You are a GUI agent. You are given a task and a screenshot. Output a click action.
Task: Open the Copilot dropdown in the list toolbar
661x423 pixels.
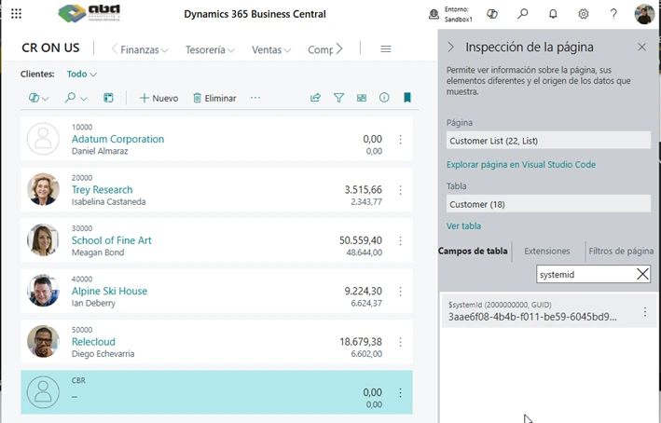point(38,98)
